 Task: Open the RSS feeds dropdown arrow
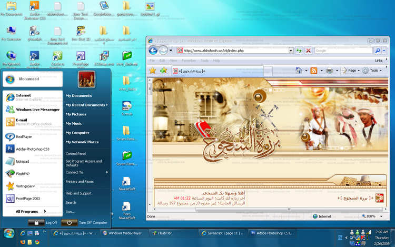click(321, 71)
